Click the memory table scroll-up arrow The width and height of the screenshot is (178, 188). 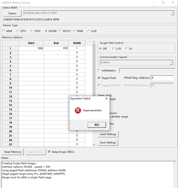coord(94,42)
